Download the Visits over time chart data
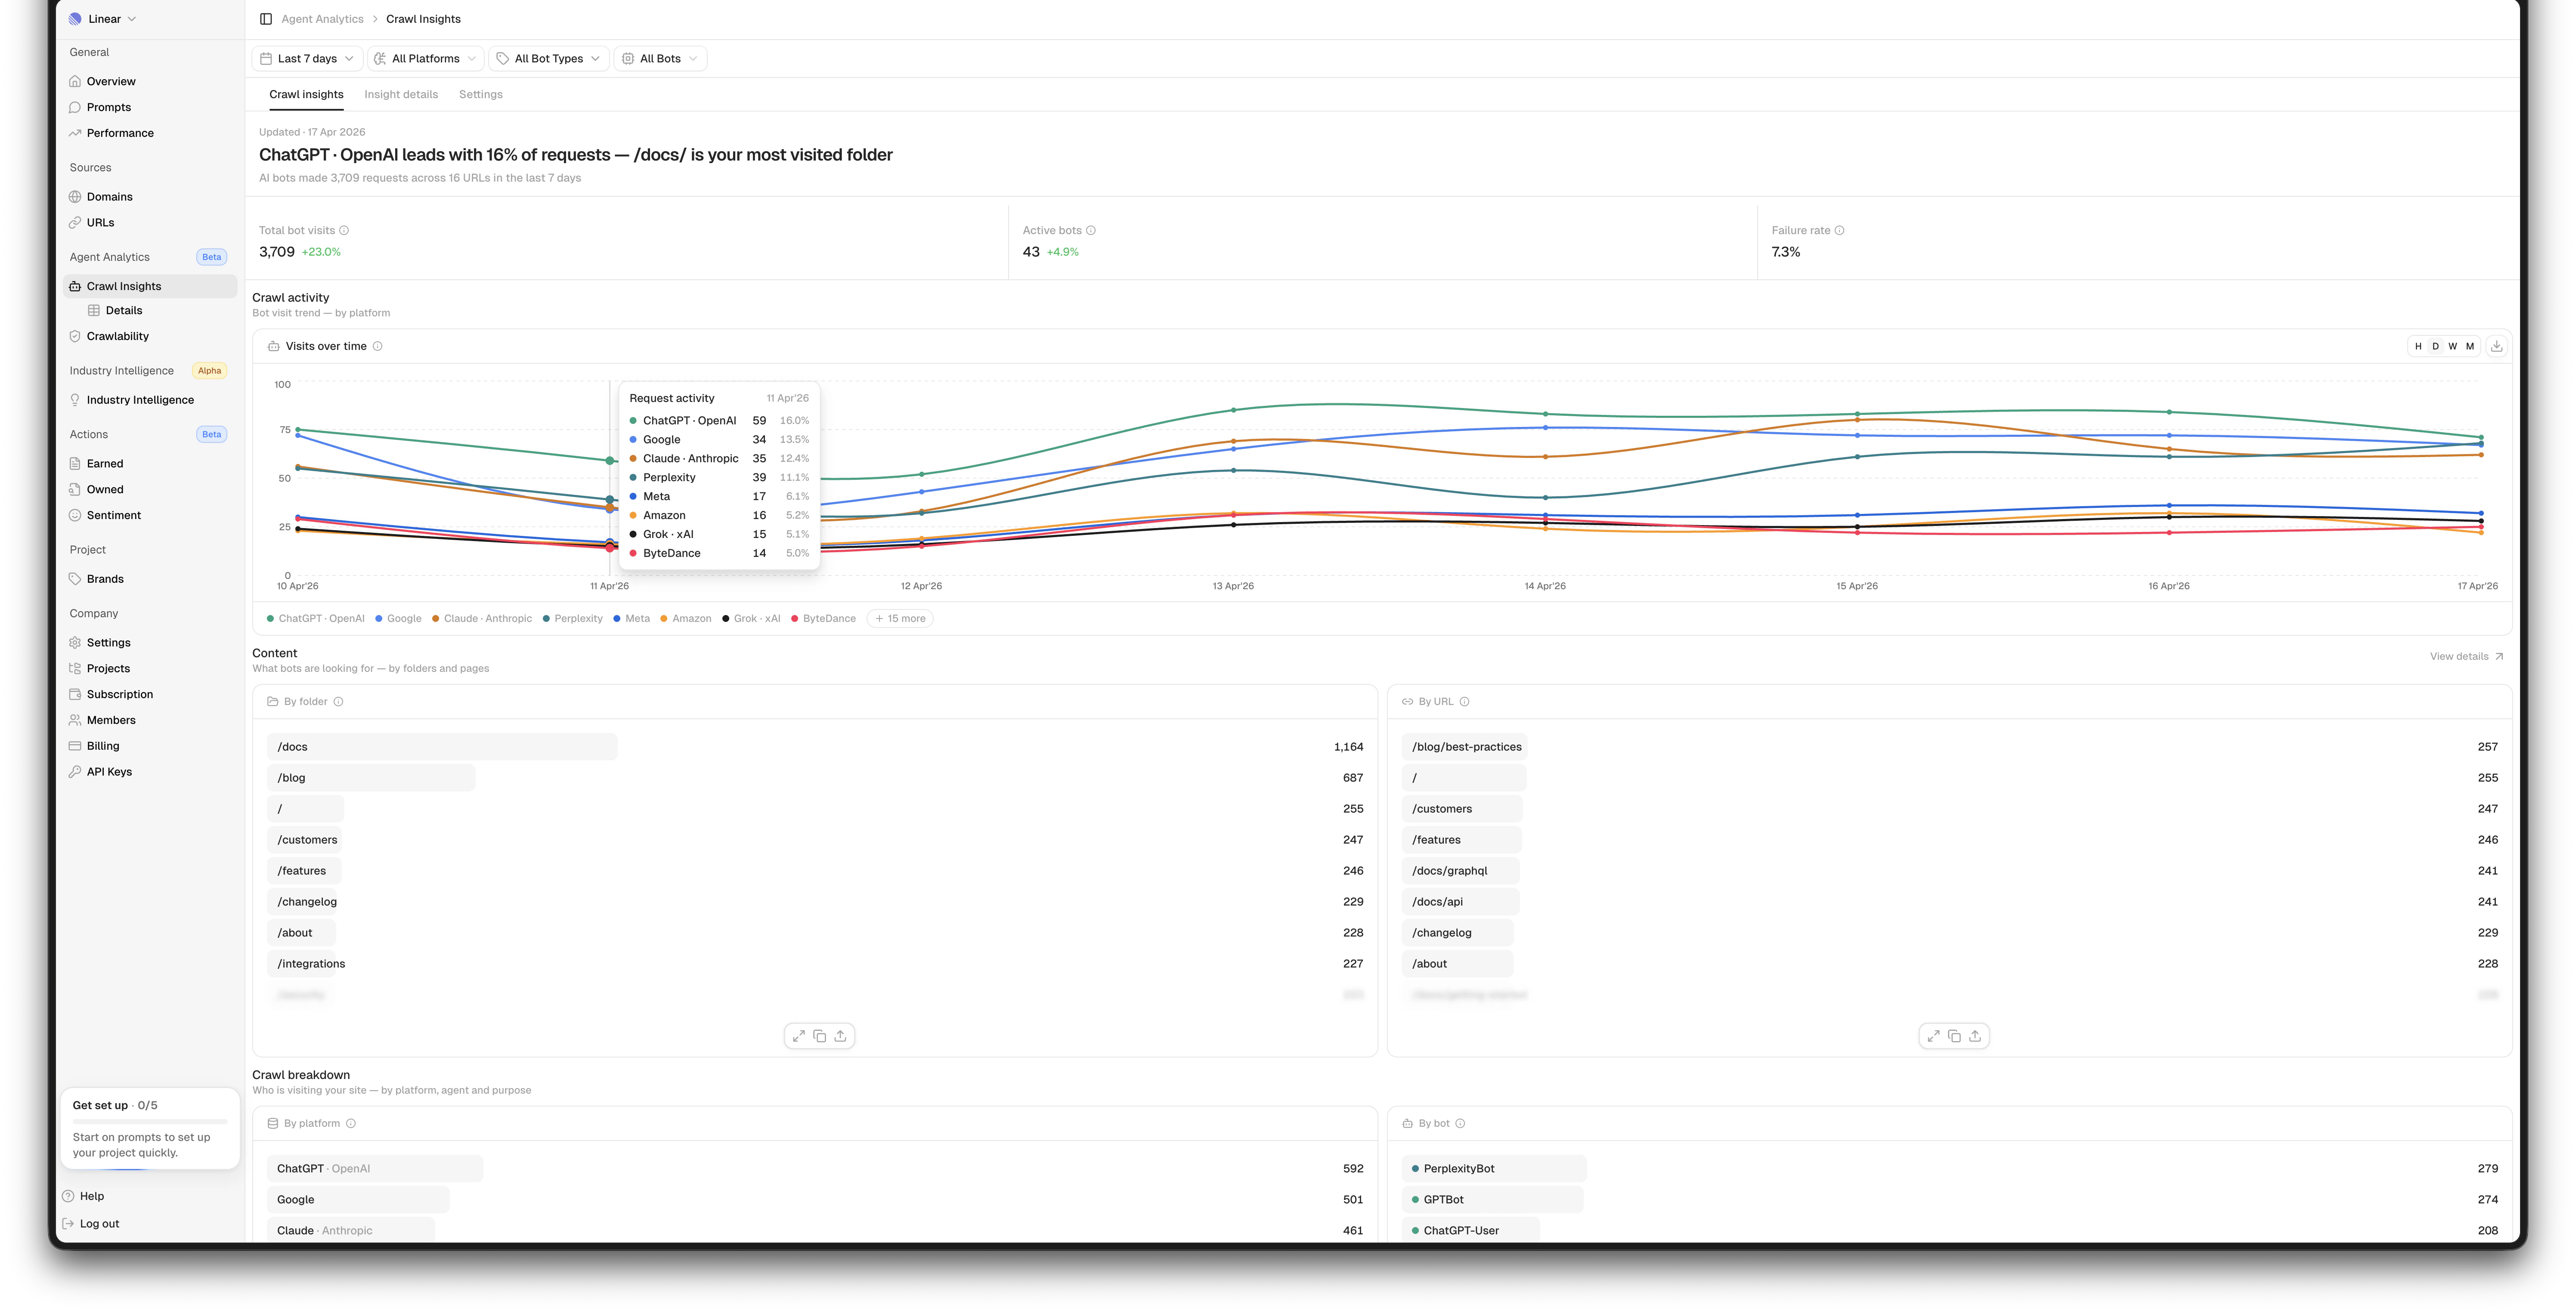The width and height of the screenshot is (2576, 1314). pos(2497,345)
